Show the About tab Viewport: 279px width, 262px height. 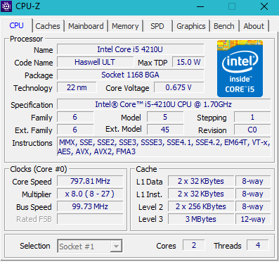[x=254, y=26]
